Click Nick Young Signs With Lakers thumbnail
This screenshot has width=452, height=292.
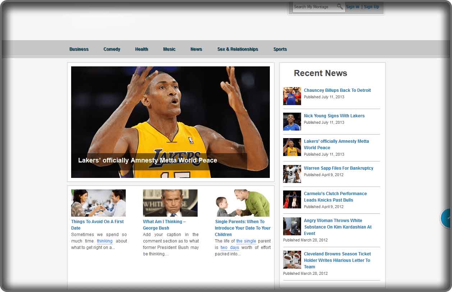pos(292,122)
